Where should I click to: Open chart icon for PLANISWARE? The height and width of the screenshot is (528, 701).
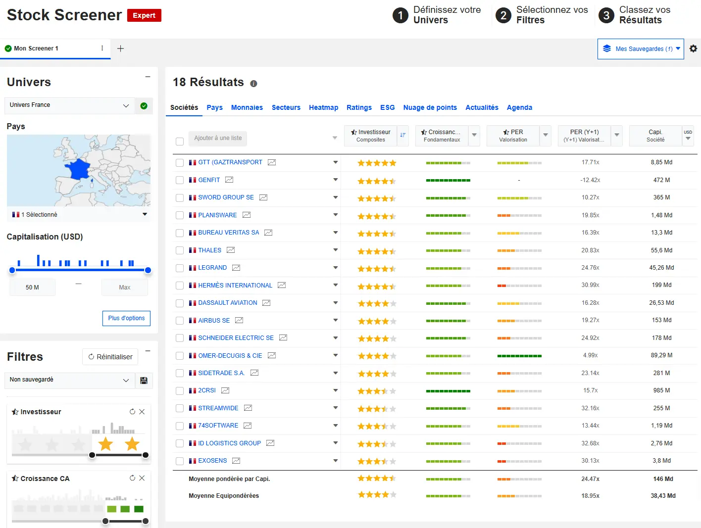pos(247,215)
